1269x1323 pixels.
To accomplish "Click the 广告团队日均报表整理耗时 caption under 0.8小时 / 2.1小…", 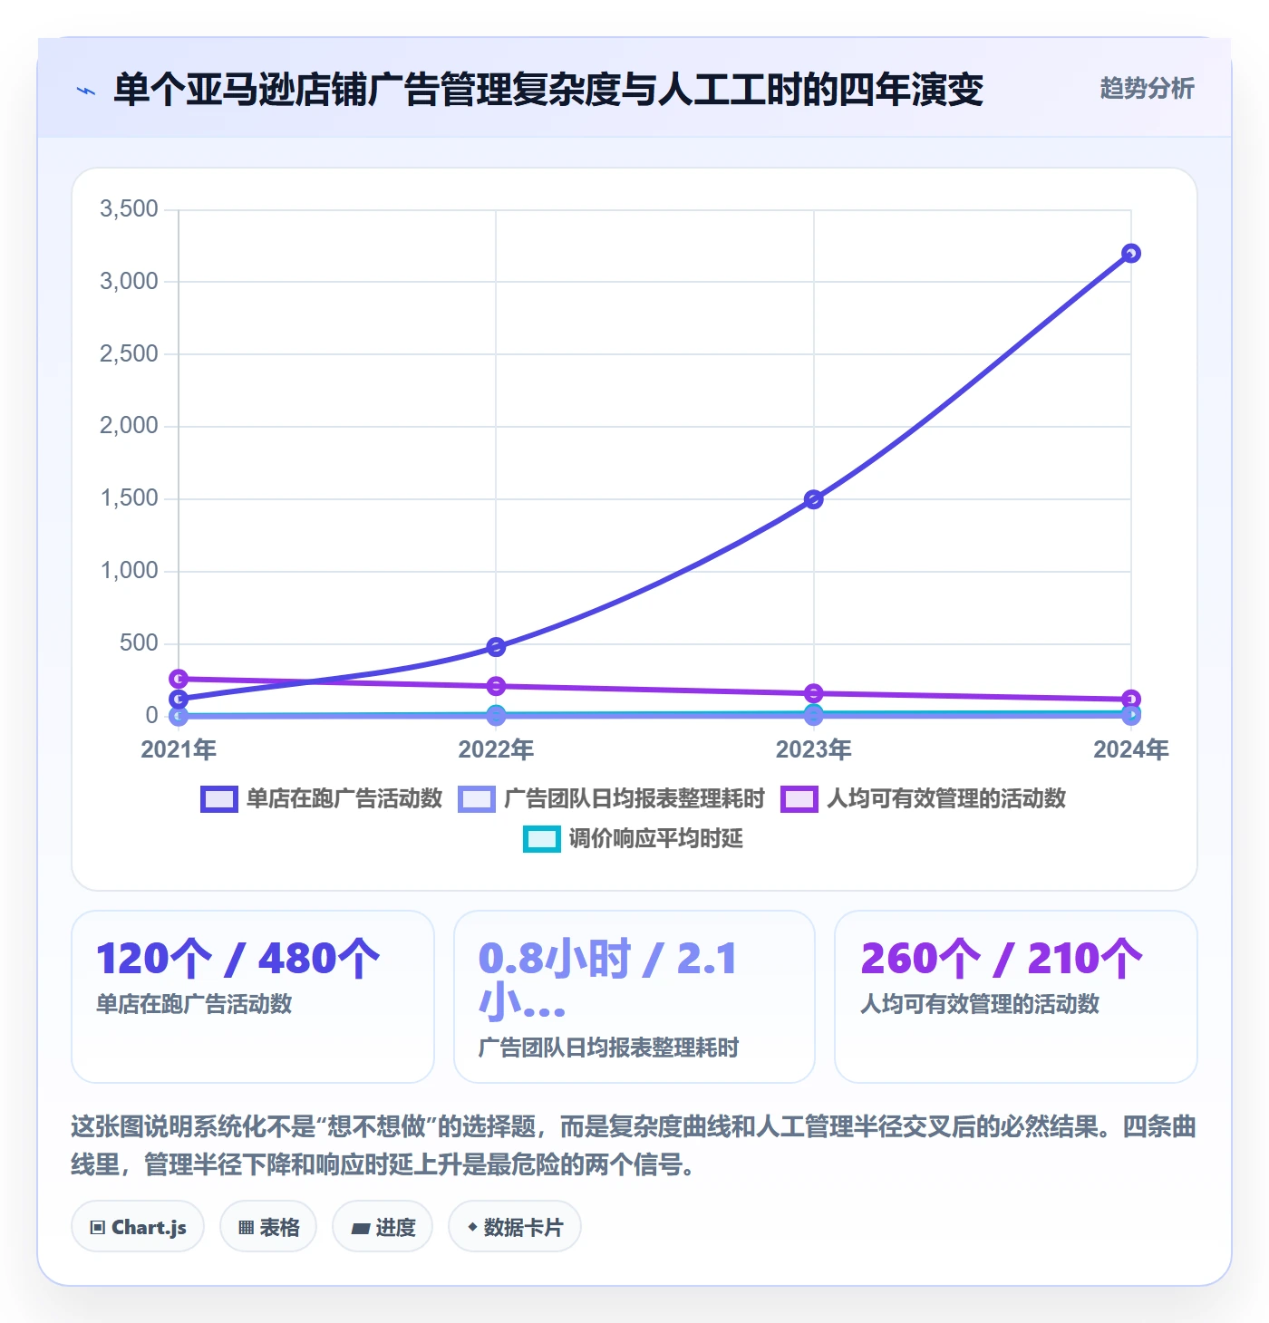I will click(x=609, y=1048).
